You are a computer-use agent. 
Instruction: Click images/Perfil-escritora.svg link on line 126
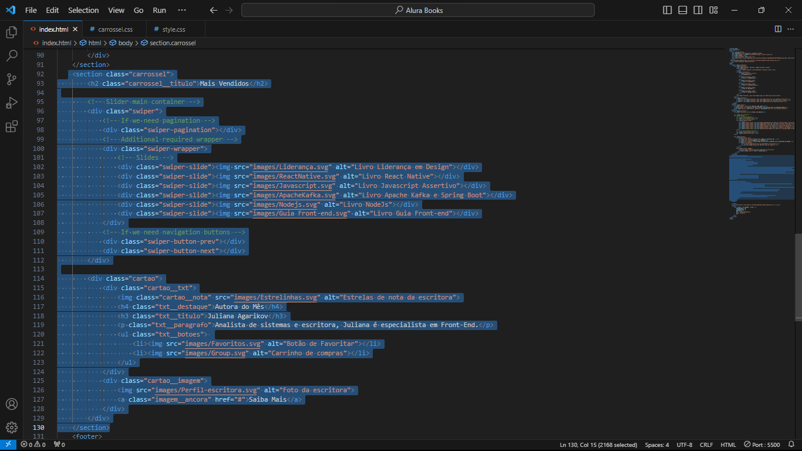click(x=206, y=390)
